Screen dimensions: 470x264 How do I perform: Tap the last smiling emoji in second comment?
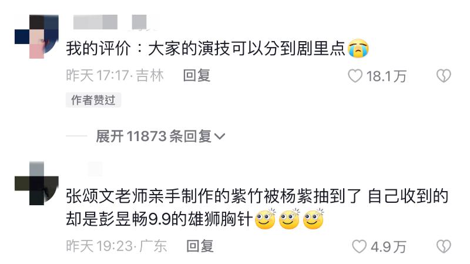tap(314, 219)
